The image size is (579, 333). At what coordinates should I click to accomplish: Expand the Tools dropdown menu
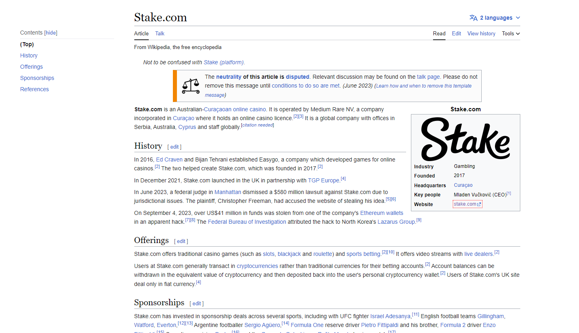coord(511,34)
